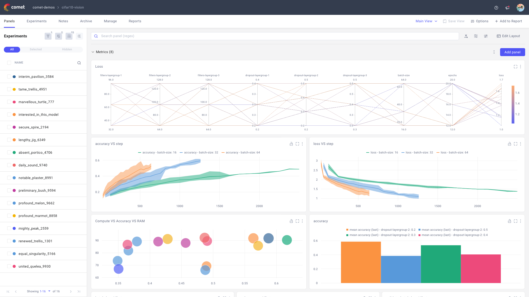
Task: Open the Reports tab
Action: [135, 21]
